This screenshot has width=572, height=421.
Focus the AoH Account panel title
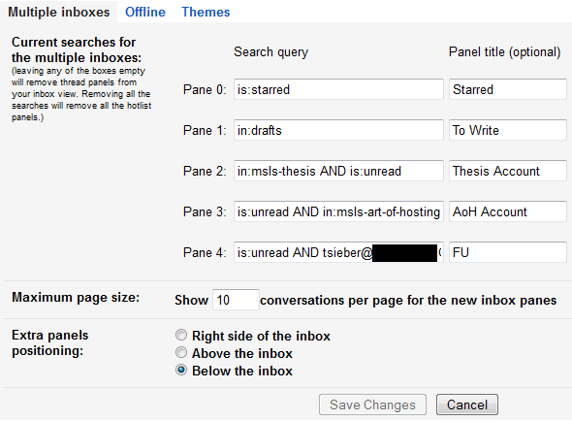pyautogui.click(x=508, y=211)
